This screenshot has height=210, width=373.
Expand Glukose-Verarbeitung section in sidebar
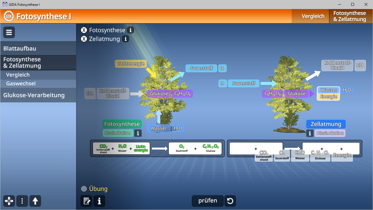[x=38, y=95]
